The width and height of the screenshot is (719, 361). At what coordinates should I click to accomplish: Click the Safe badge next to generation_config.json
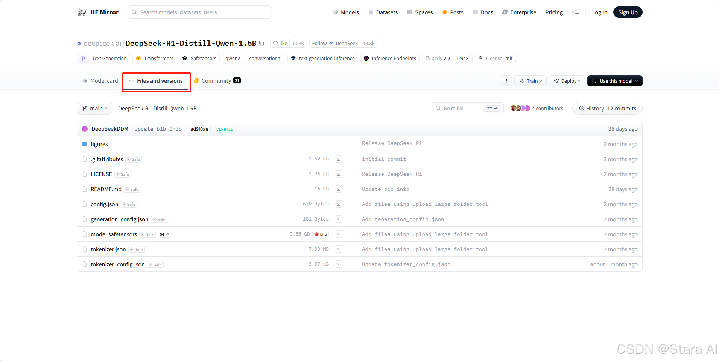coord(159,219)
